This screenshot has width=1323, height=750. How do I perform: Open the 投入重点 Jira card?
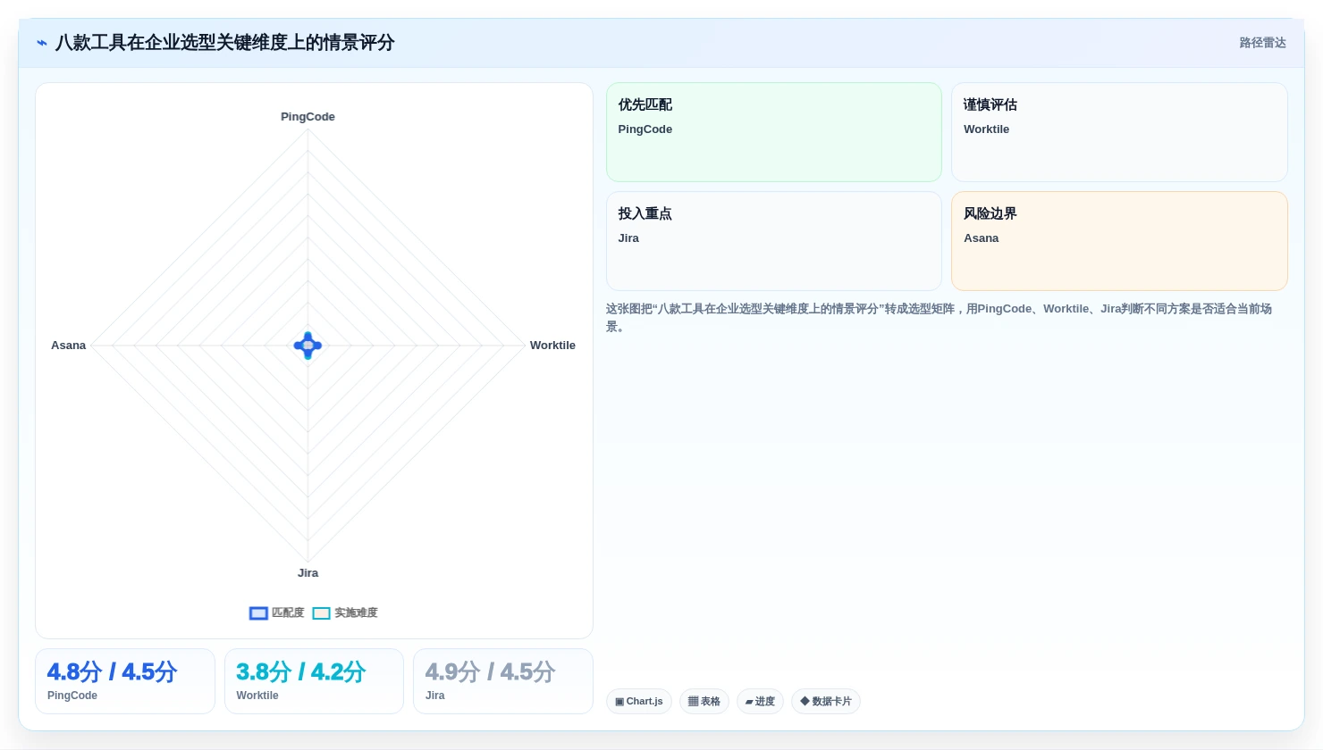774,241
